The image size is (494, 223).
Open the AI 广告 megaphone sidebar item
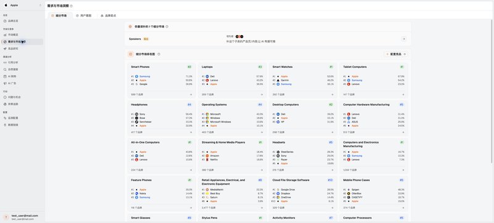(22, 83)
